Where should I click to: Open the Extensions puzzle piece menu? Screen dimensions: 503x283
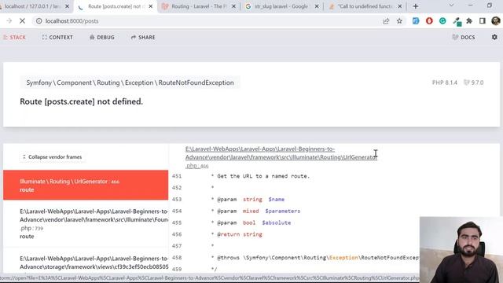pos(469,21)
